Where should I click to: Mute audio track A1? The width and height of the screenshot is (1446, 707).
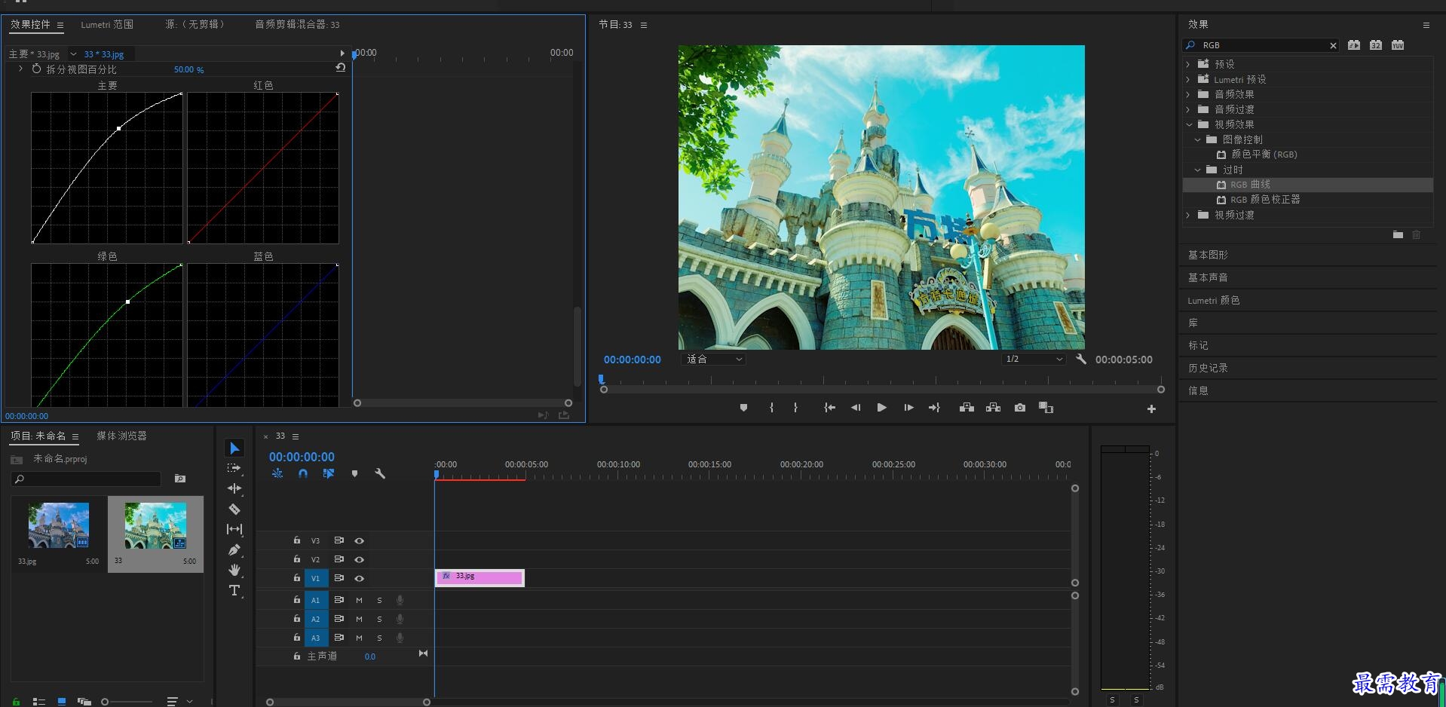pos(359,601)
